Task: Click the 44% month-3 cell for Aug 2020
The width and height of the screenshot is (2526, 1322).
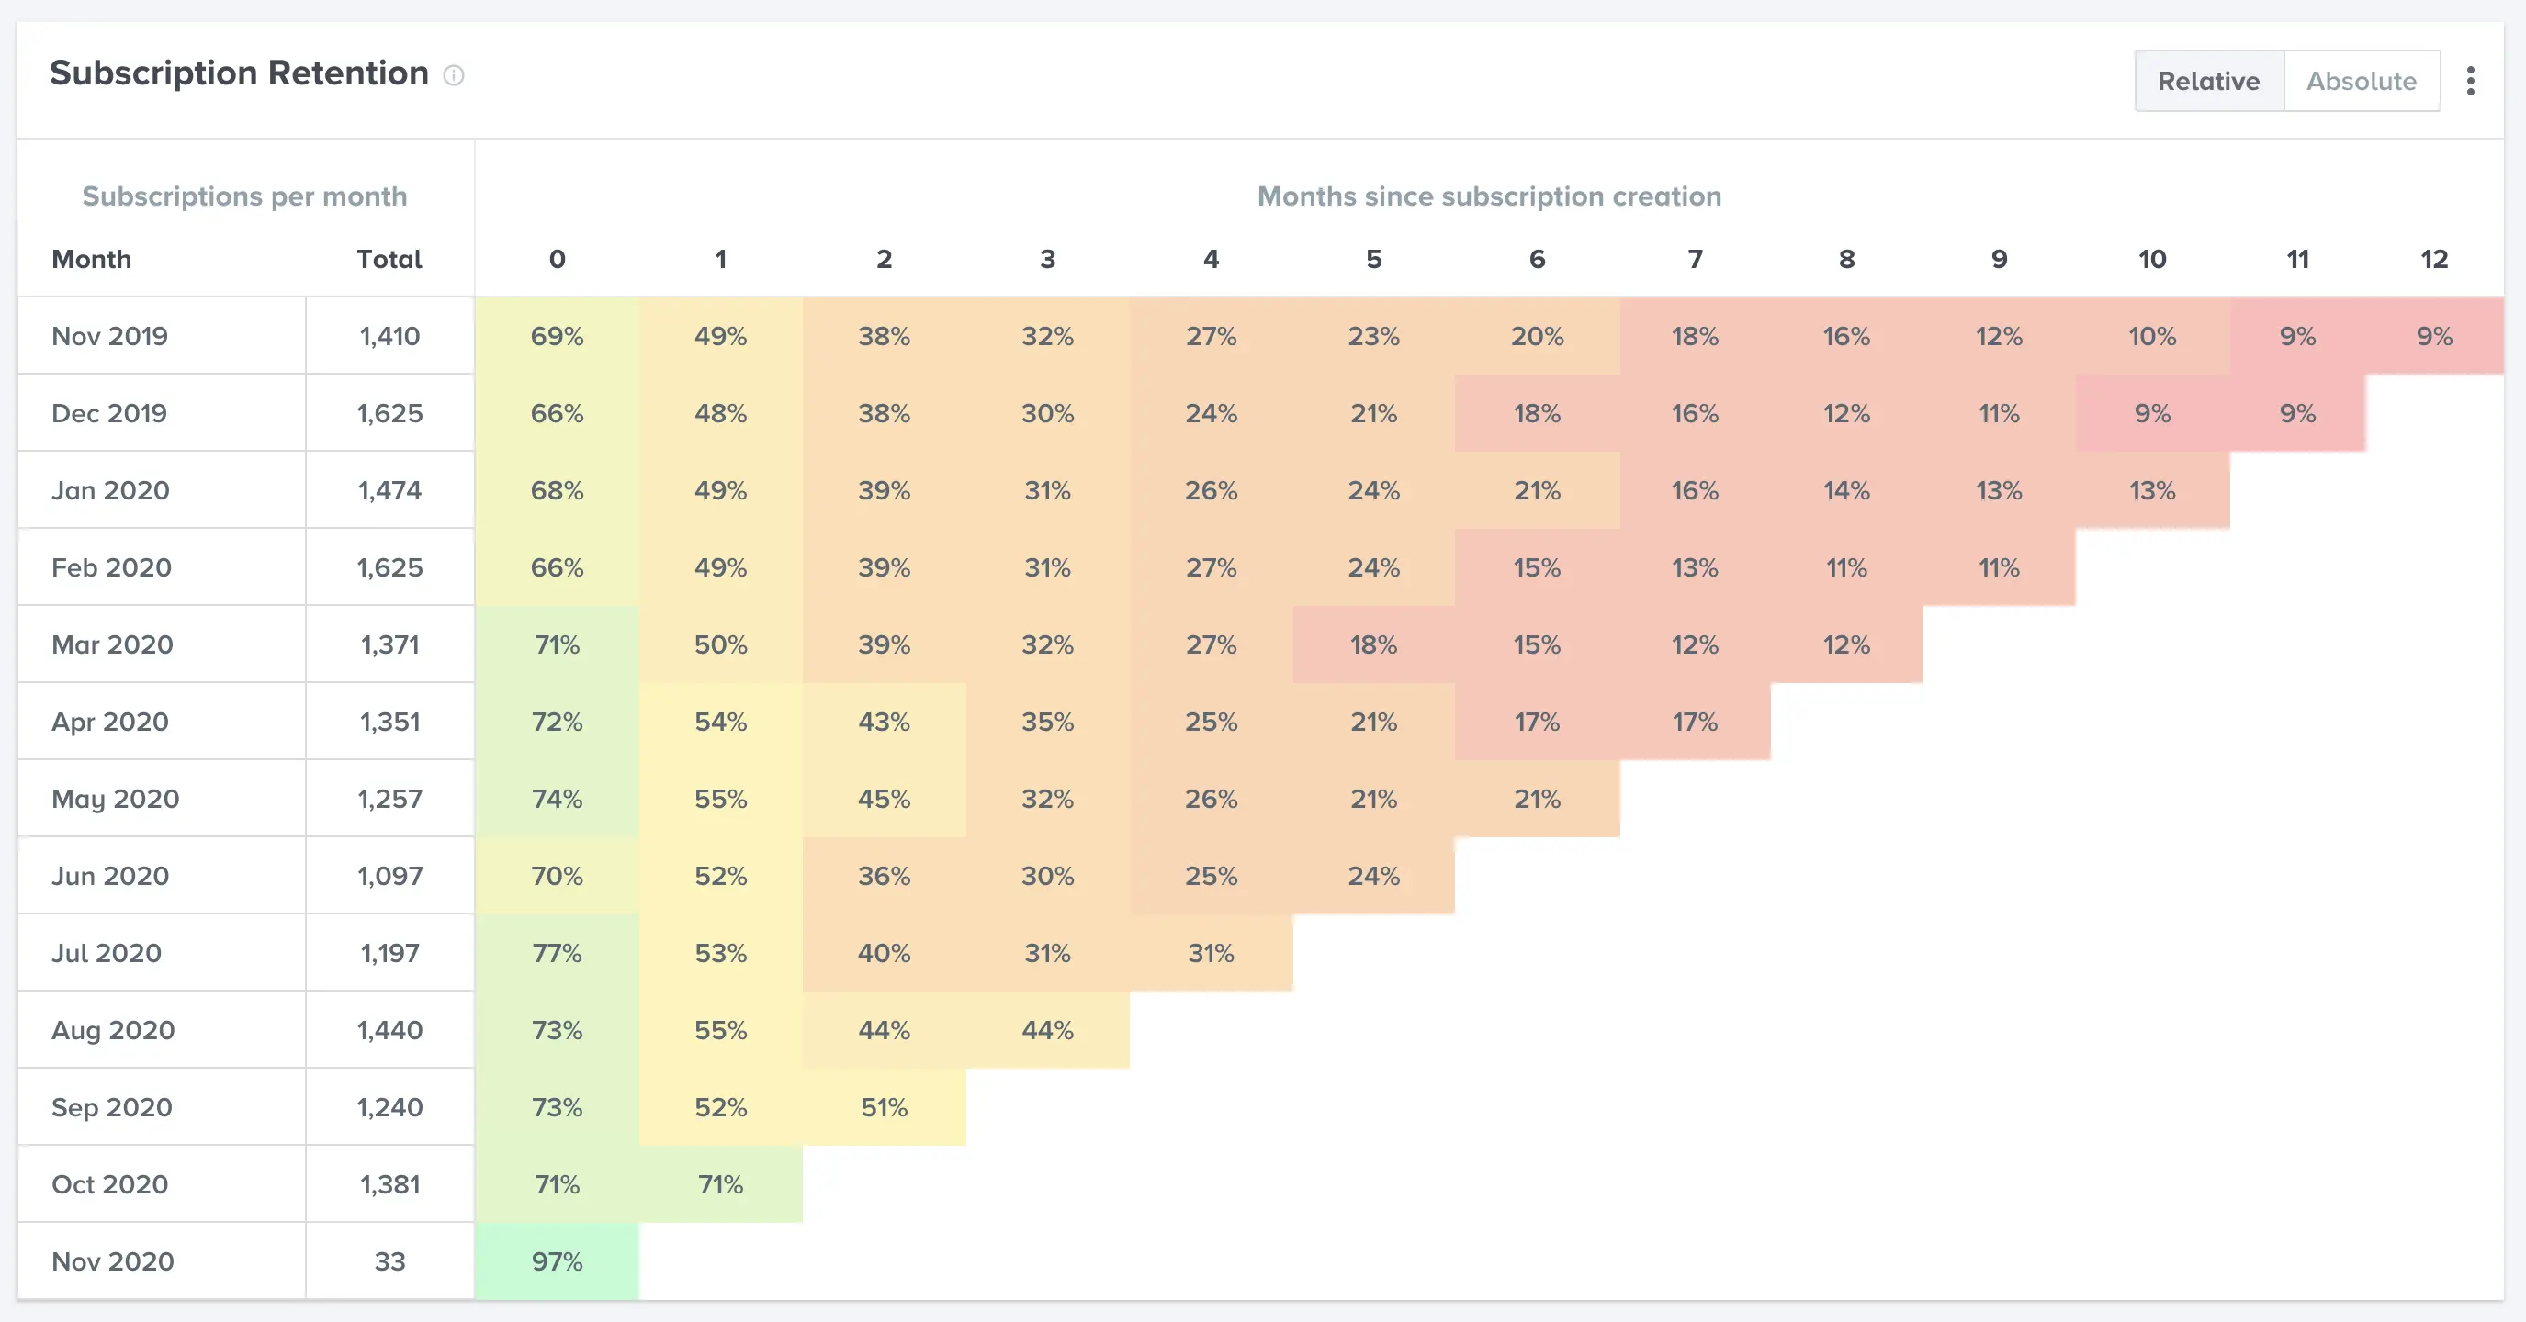Action: pos(1047,1030)
